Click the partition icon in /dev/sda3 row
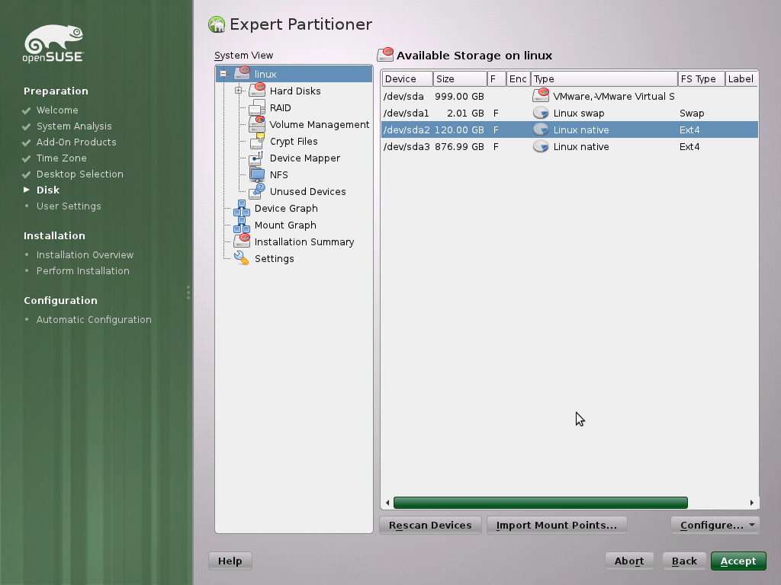Viewport: 781px width, 585px height. click(541, 146)
